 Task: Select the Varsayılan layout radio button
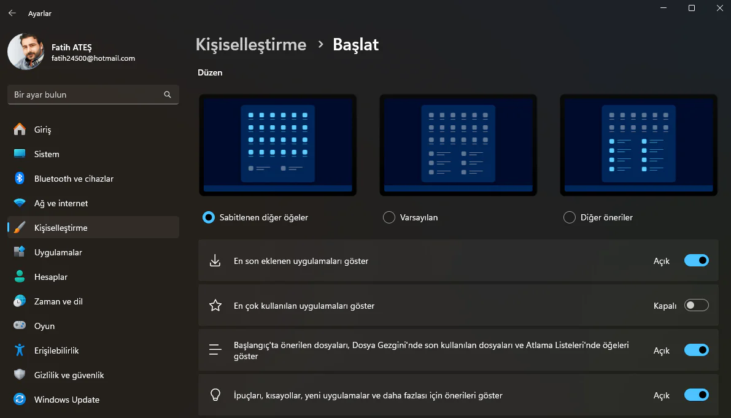(x=389, y=217)
